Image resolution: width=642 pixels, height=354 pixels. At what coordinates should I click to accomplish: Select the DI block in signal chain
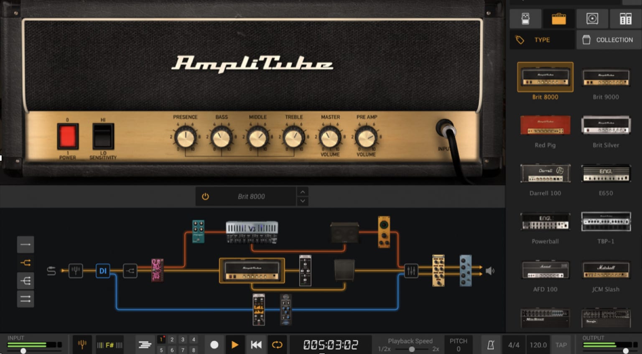(103, 271)
